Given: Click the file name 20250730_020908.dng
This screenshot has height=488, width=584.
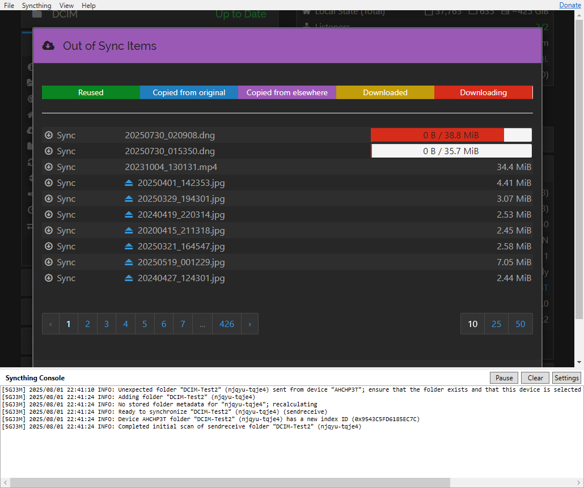Looking at the screenshot, I should (x=170, y=135).
